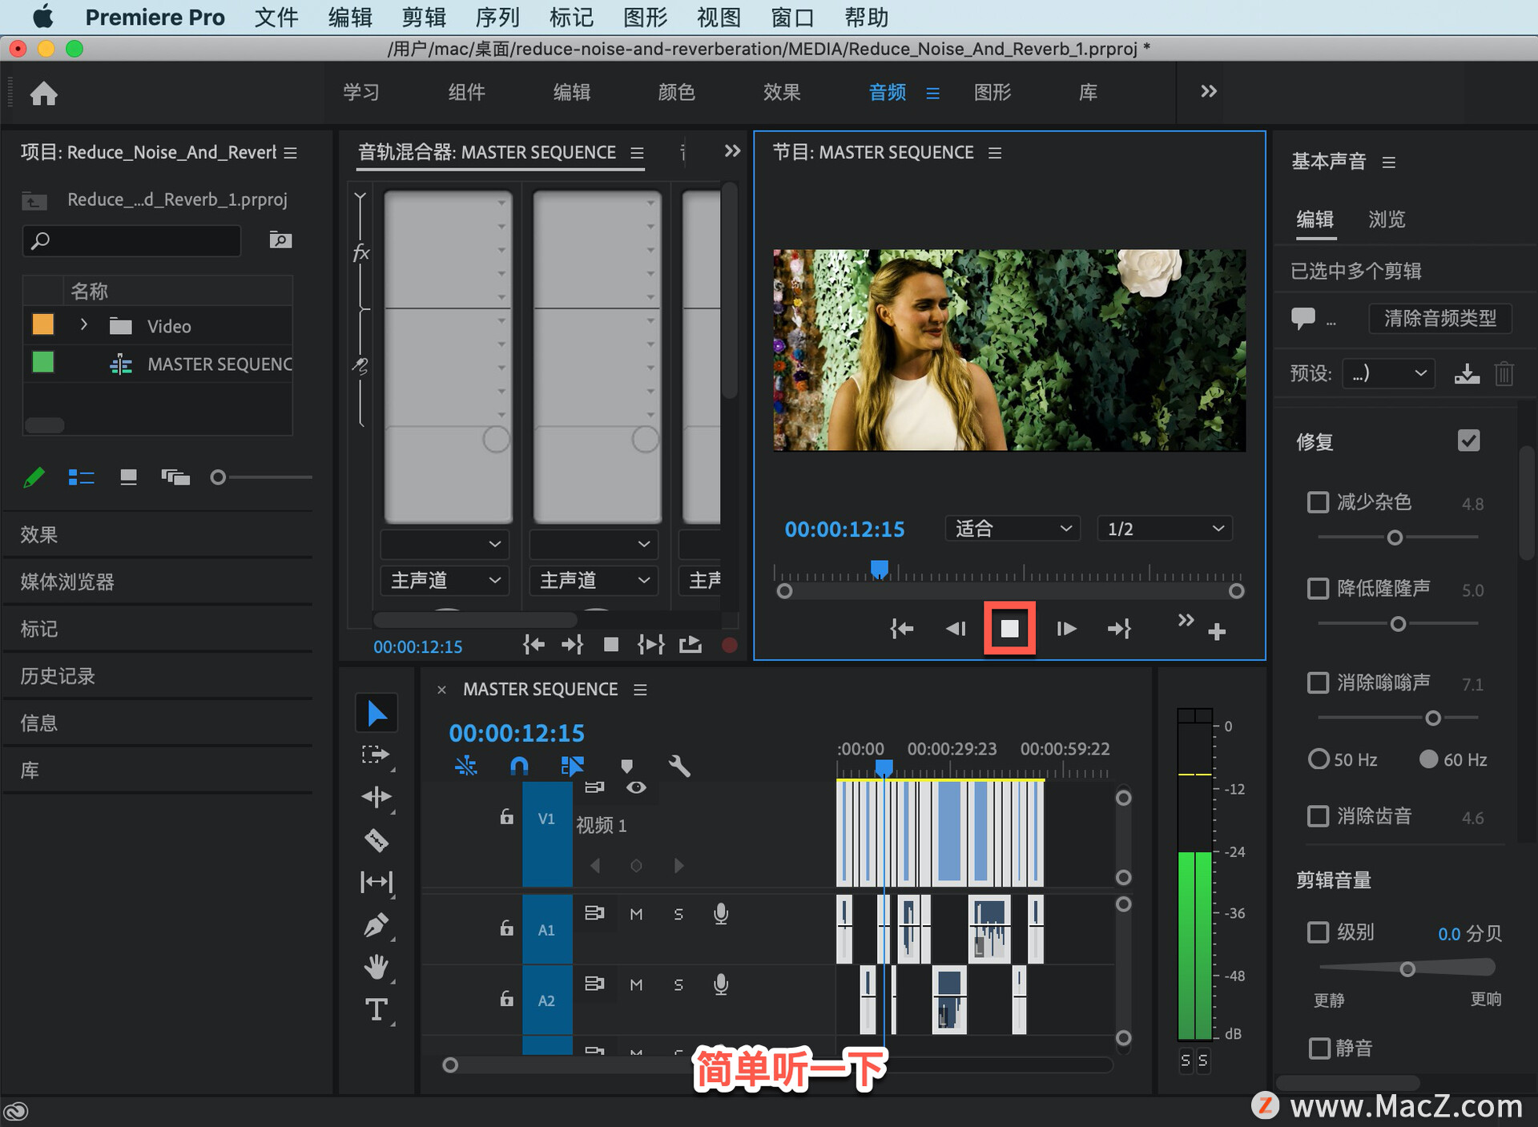Stop playback in Program monitor
1538x1127 pixels.
click(x=1009, y=629)
